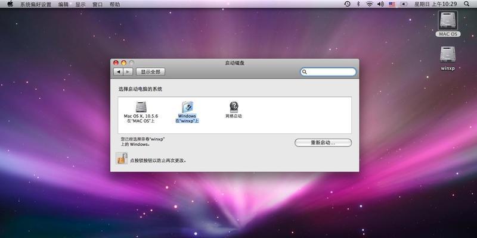Go back with the left arrow button

coord(118,72)
